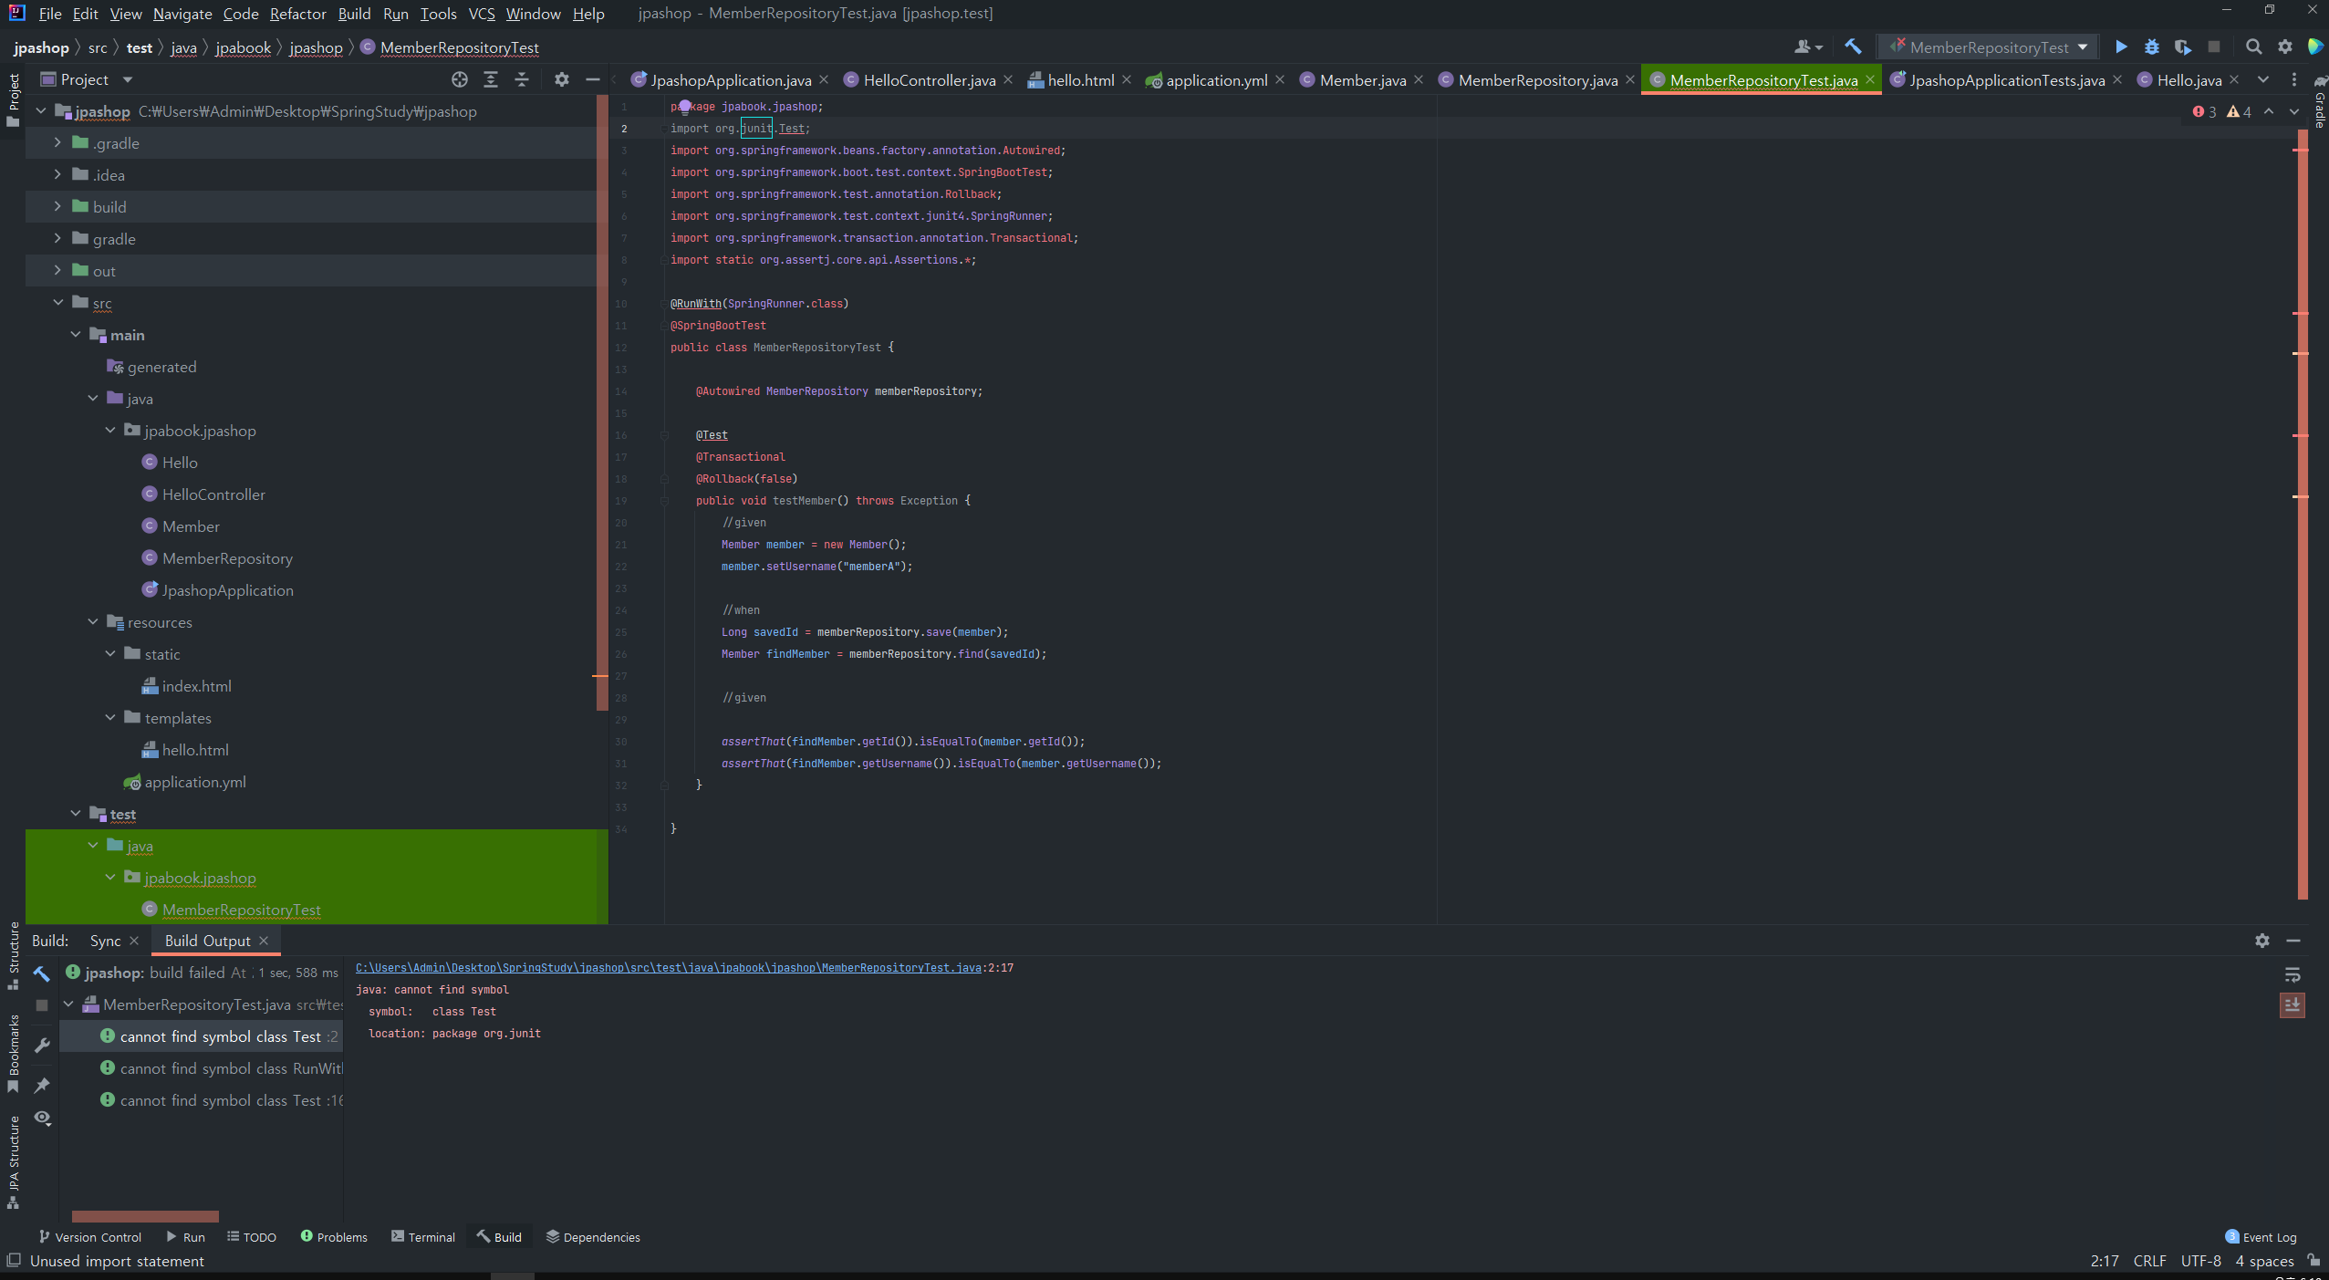The image size is (2329, 1280).
Task: Open the Terminal tool window button
Action: tap(423, 1237)
